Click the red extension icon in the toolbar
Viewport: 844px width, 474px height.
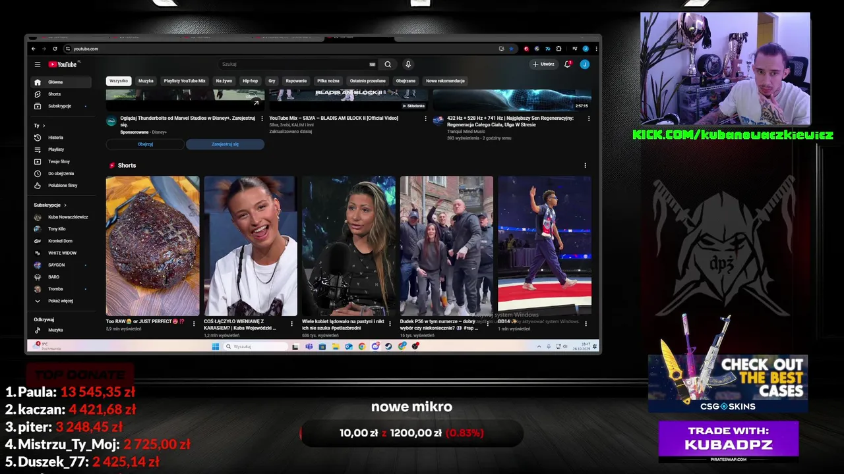[x=526, y=49]
